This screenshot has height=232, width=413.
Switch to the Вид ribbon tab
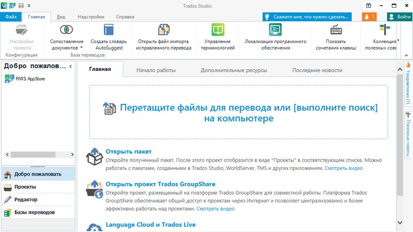click(61, 17)
